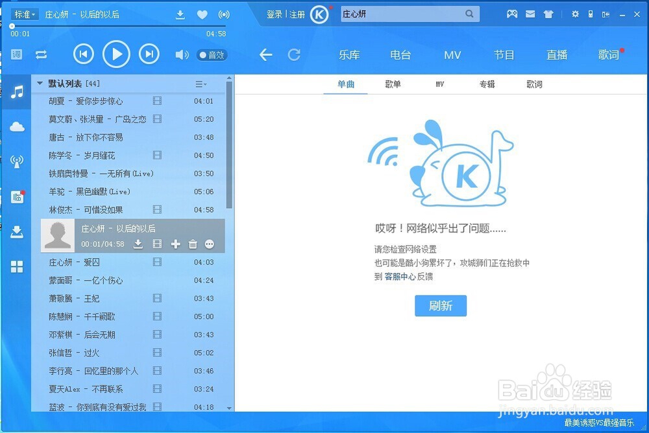The image size is (649, 433).
Task: Click the search magnifier icon
Action: (x=469, y=14)
